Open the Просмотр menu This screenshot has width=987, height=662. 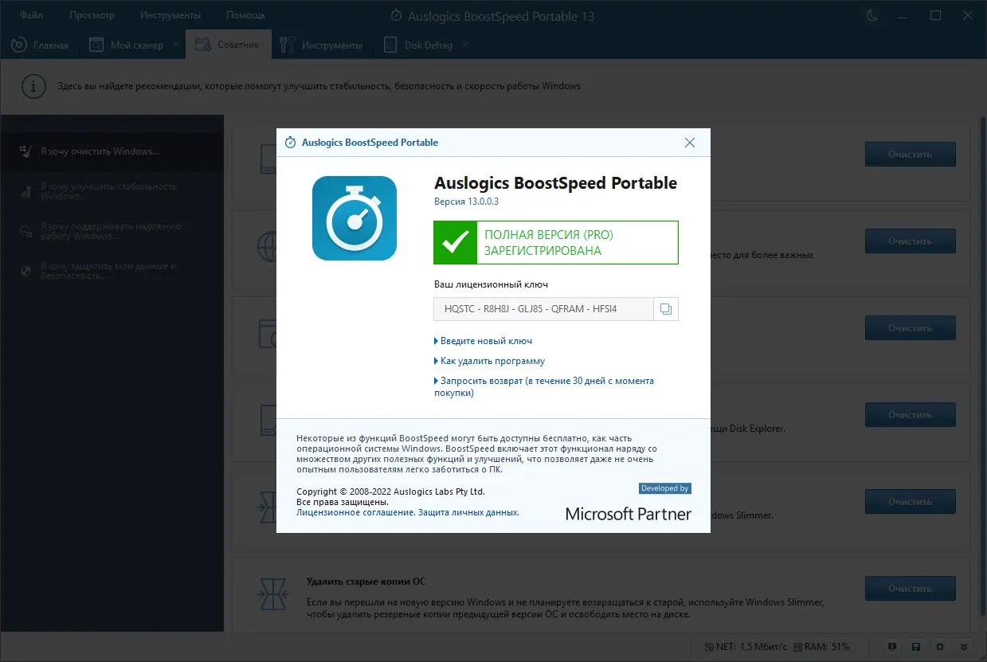(92, 15)
